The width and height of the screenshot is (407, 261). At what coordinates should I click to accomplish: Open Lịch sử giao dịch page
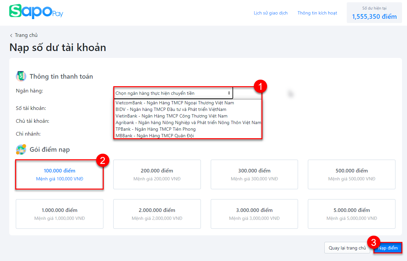271,13
